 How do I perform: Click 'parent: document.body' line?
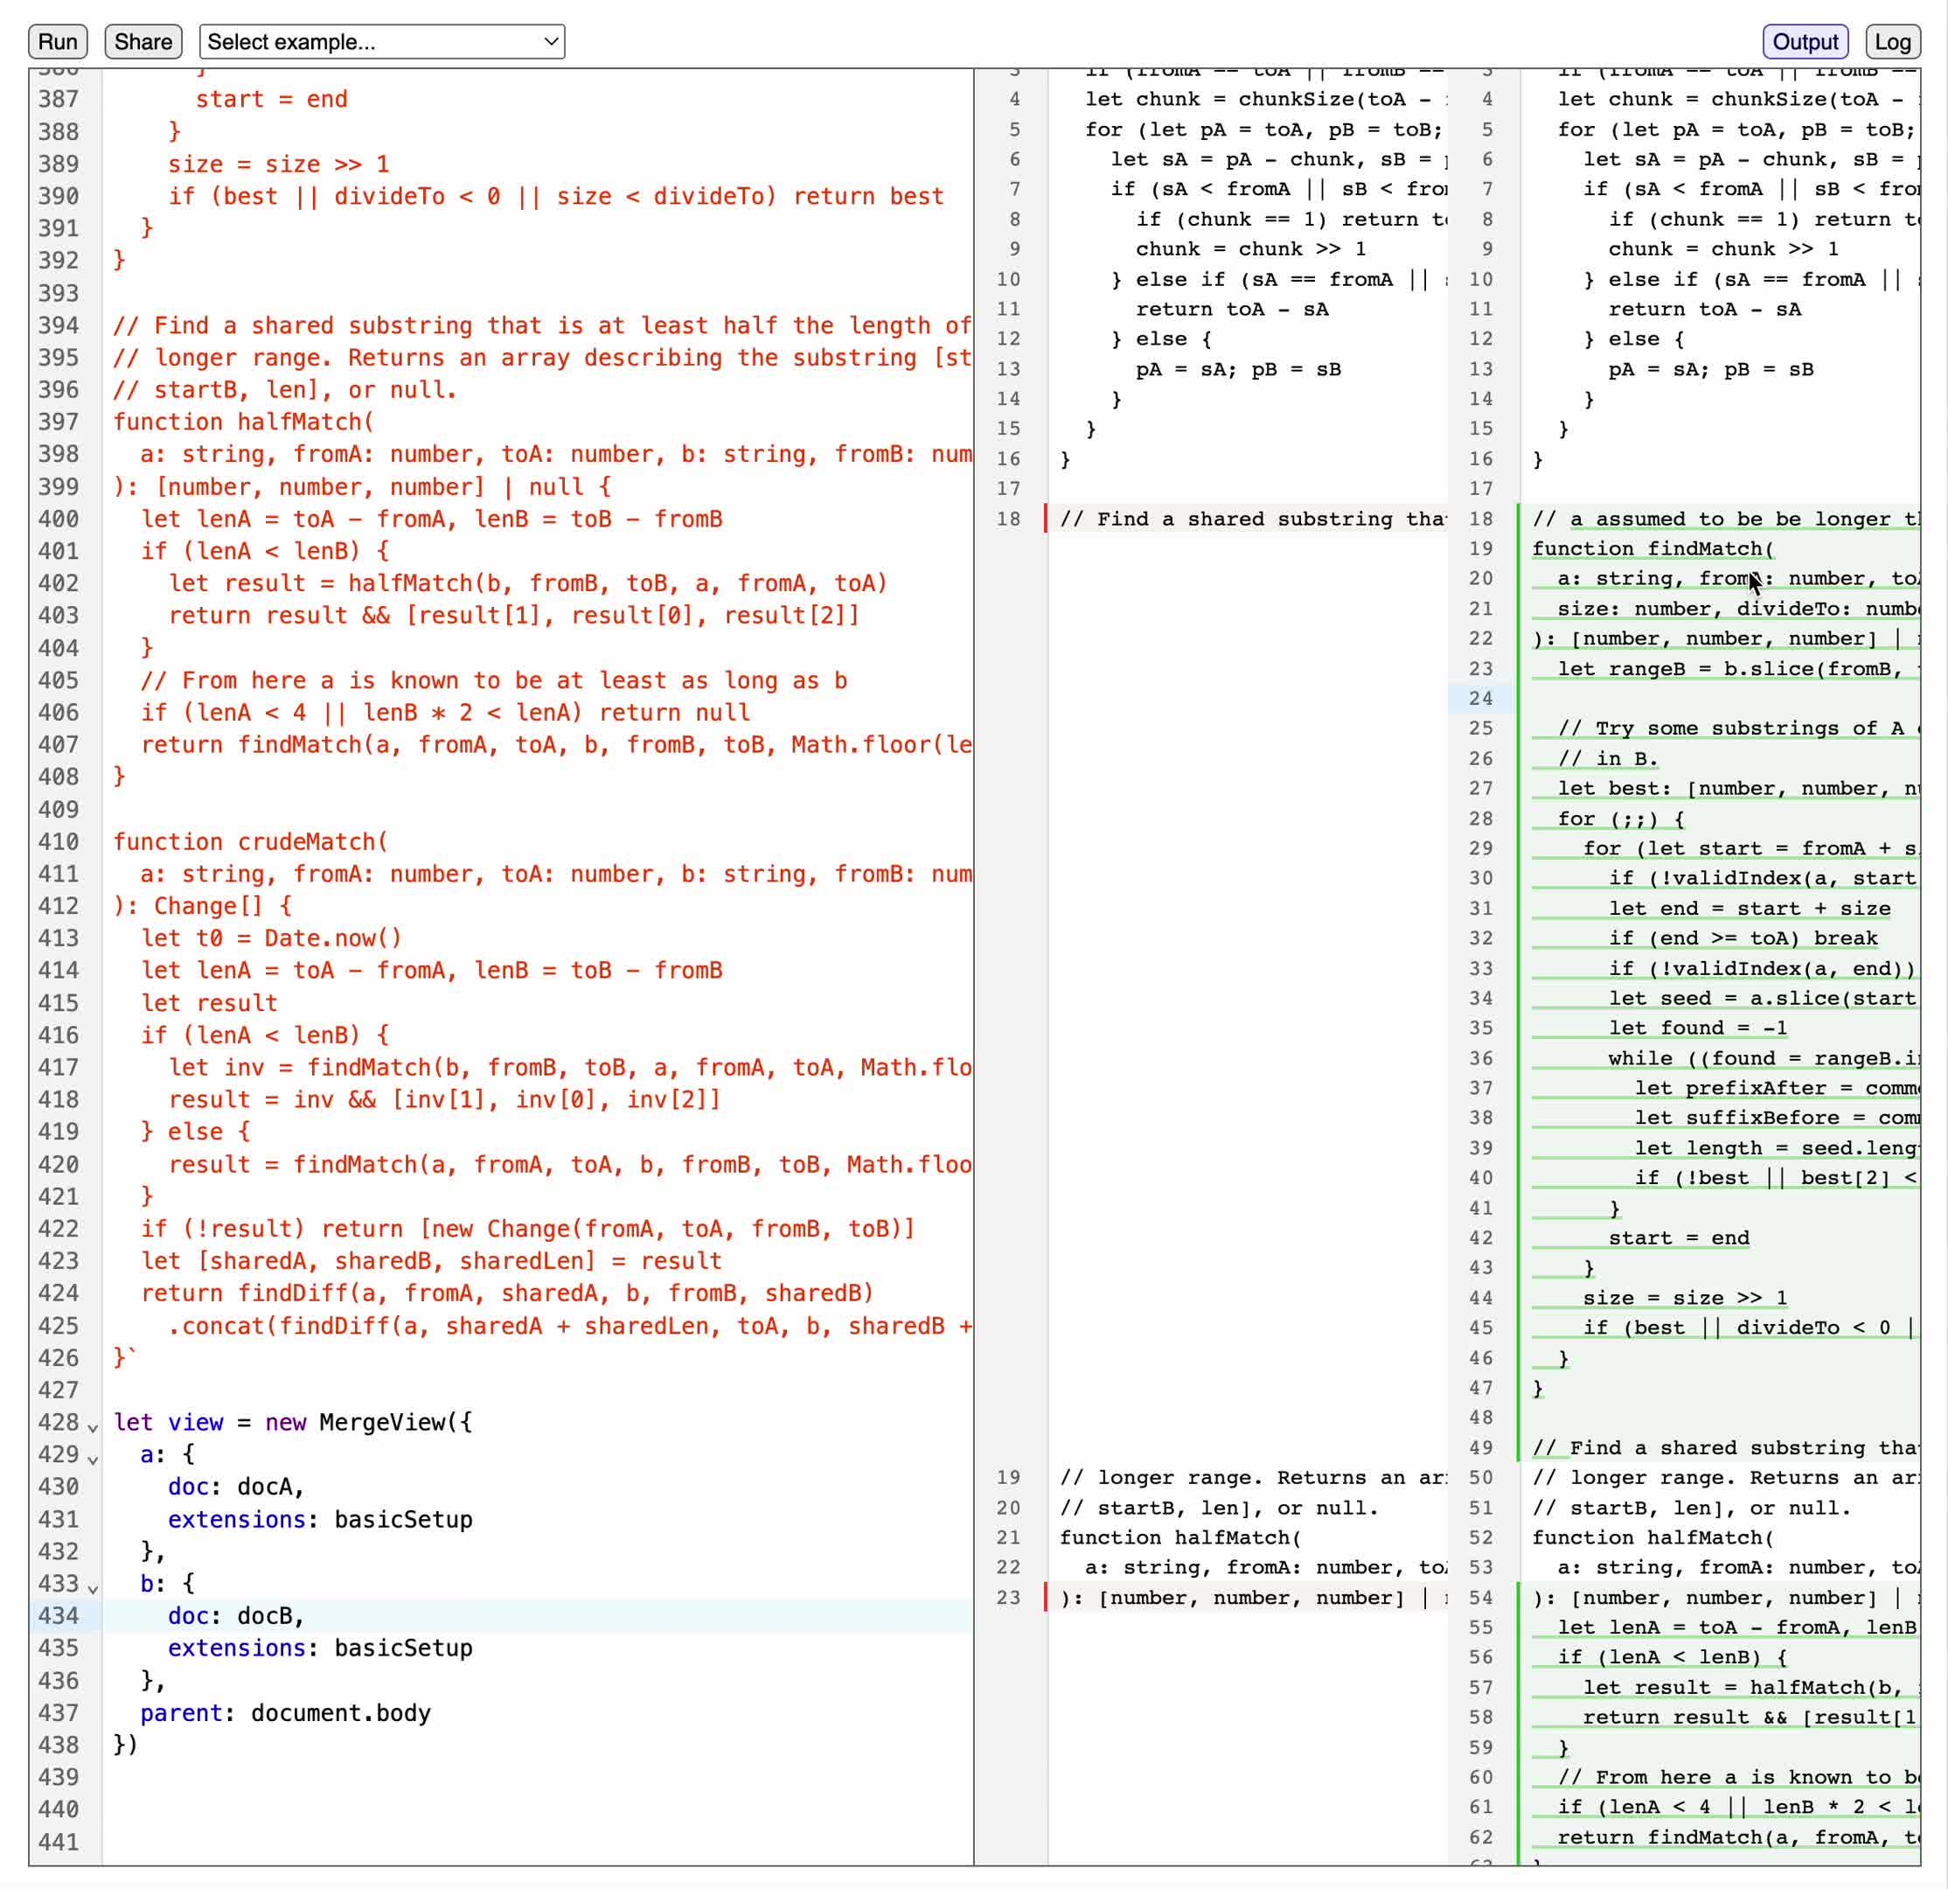pos(285,1712)
